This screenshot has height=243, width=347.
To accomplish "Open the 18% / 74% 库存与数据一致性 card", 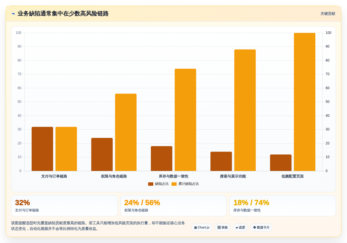I will (x=283, y=206).
